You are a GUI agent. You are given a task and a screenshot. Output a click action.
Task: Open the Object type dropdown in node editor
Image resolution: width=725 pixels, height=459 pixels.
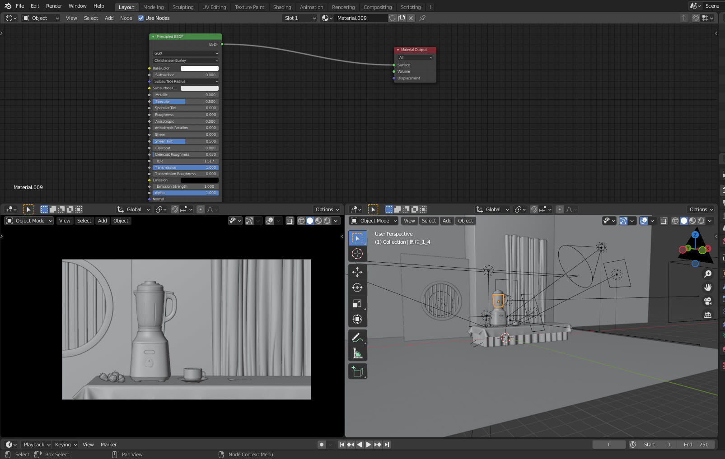(41, 18)
